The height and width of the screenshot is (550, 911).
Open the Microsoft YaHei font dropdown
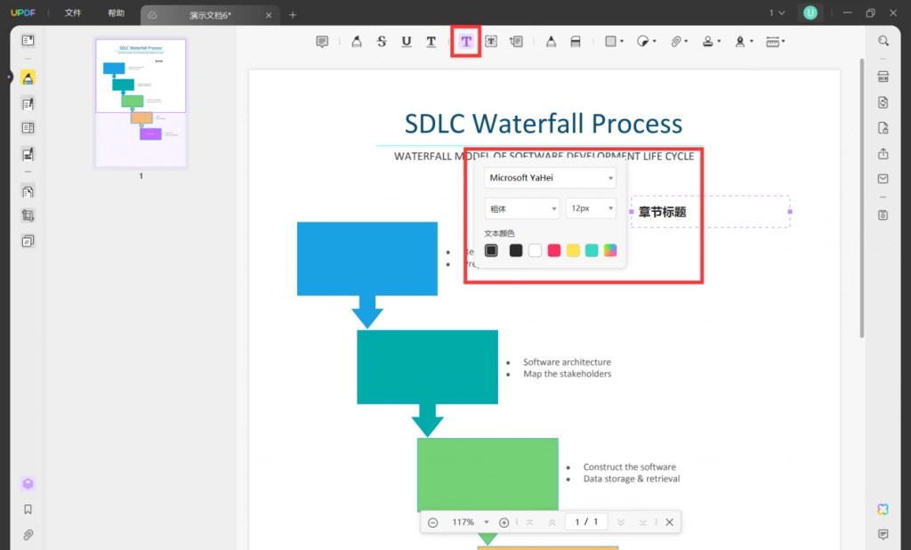pyautogui.click(x=550, y=178)
